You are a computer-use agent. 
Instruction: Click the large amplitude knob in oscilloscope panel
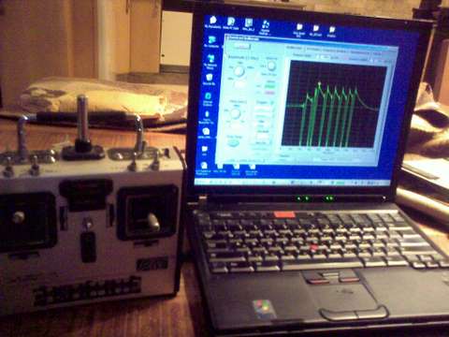tap(239, 71)
